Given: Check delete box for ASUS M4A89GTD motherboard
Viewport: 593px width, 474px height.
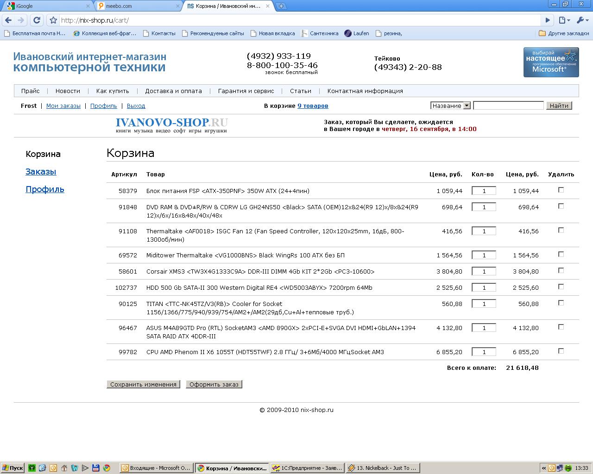Looking at the screenshot, I should (x=561, y=327).
